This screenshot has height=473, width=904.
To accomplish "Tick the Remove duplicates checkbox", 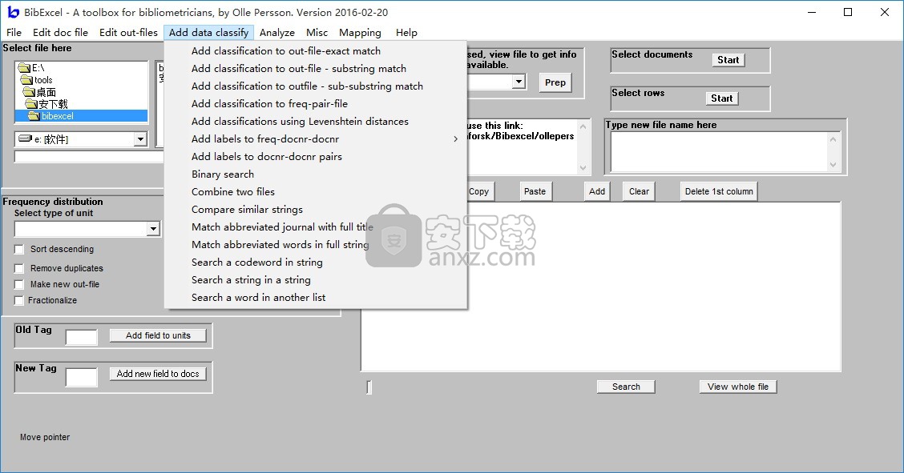I will 19,268.
